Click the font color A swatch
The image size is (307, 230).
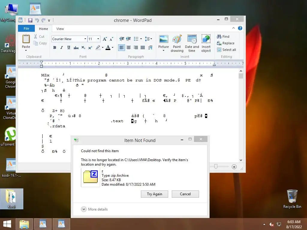[x=108, y=48]
